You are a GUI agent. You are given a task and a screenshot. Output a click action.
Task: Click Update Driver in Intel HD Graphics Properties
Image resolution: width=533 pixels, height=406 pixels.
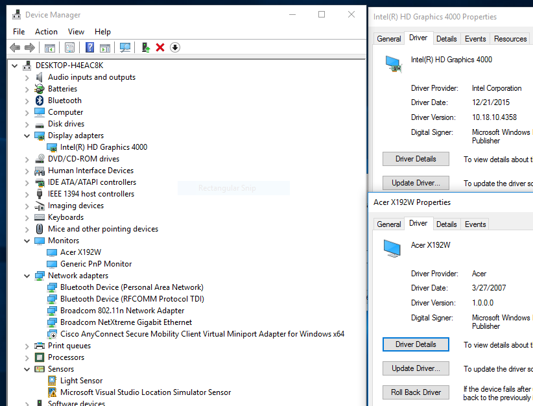pyautogui.click(x=416, y=183)
